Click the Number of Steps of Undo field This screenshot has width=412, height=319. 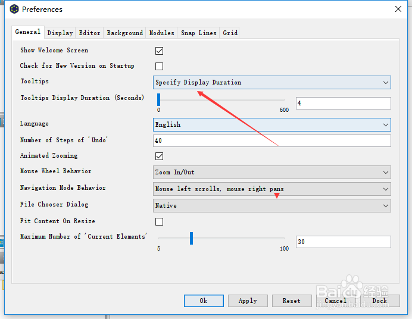272,140
